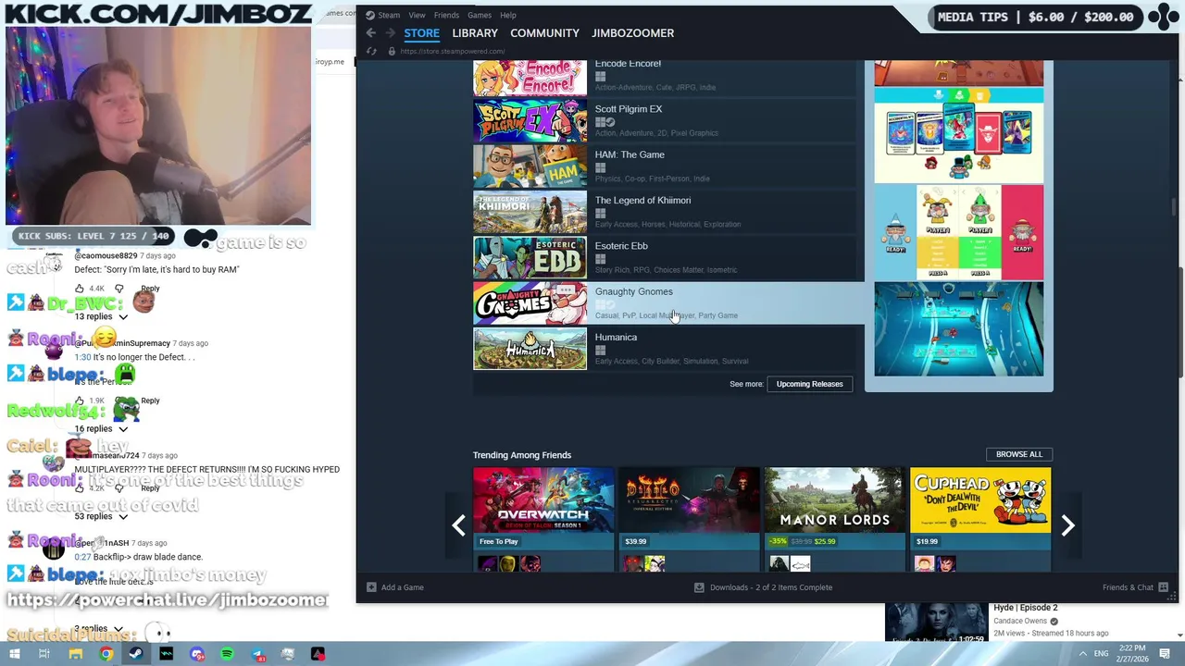Open the View menu

pyautogui.click(x=418, y=15)
